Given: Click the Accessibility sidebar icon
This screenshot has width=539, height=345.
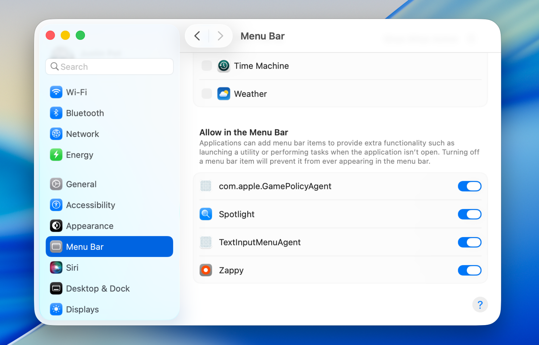Looking at the screenshot, I should pyautogui.click(x=56, y=205).
